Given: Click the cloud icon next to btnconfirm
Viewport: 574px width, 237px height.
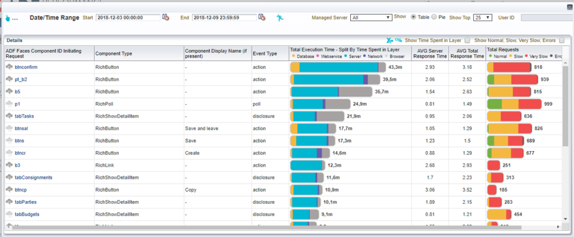Looking at the screenshot, I should [x=9, y=67].
